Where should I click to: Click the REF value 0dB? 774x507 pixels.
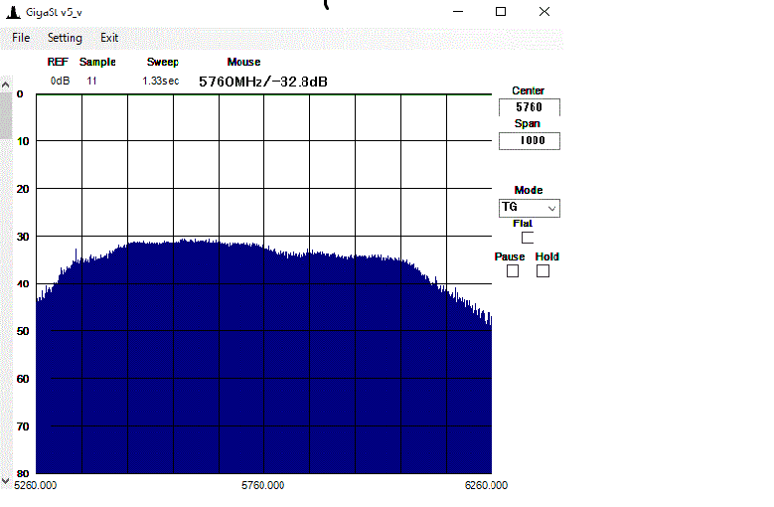point(60,81)
